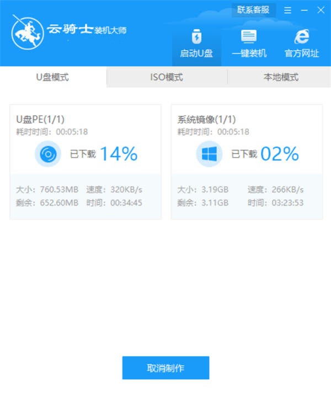Select the U盘PE(1/1) heading
The width and height of the screenshot is (331, 398).
pyautogui.click(x=40, y=119)
